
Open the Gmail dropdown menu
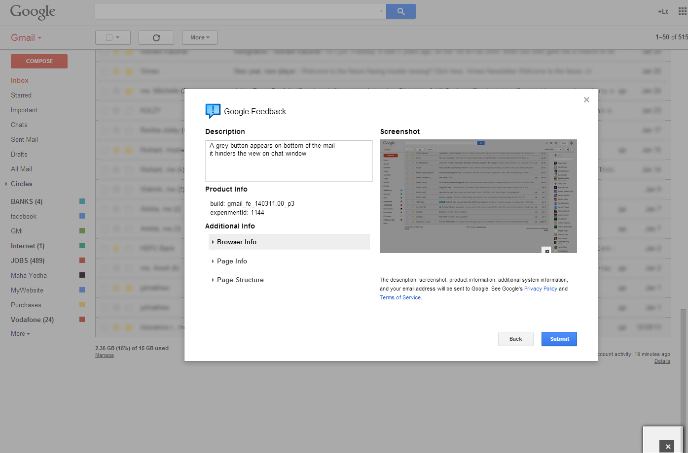coord(26,37)
